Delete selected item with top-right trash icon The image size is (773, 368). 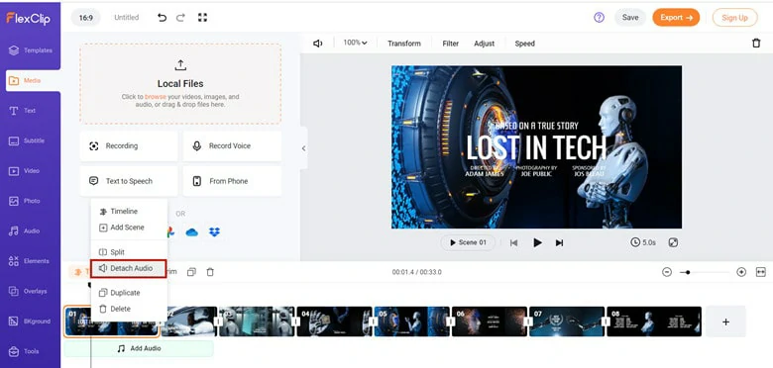tap(756, 44)
